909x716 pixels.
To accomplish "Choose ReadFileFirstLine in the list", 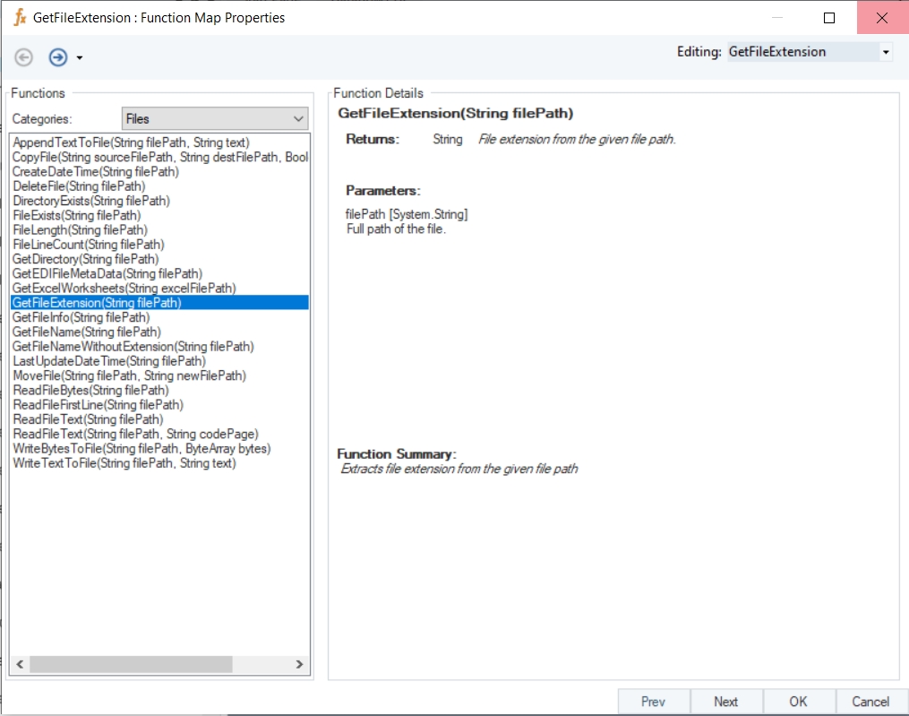I will pyautogui.click(x=98, y=405).
